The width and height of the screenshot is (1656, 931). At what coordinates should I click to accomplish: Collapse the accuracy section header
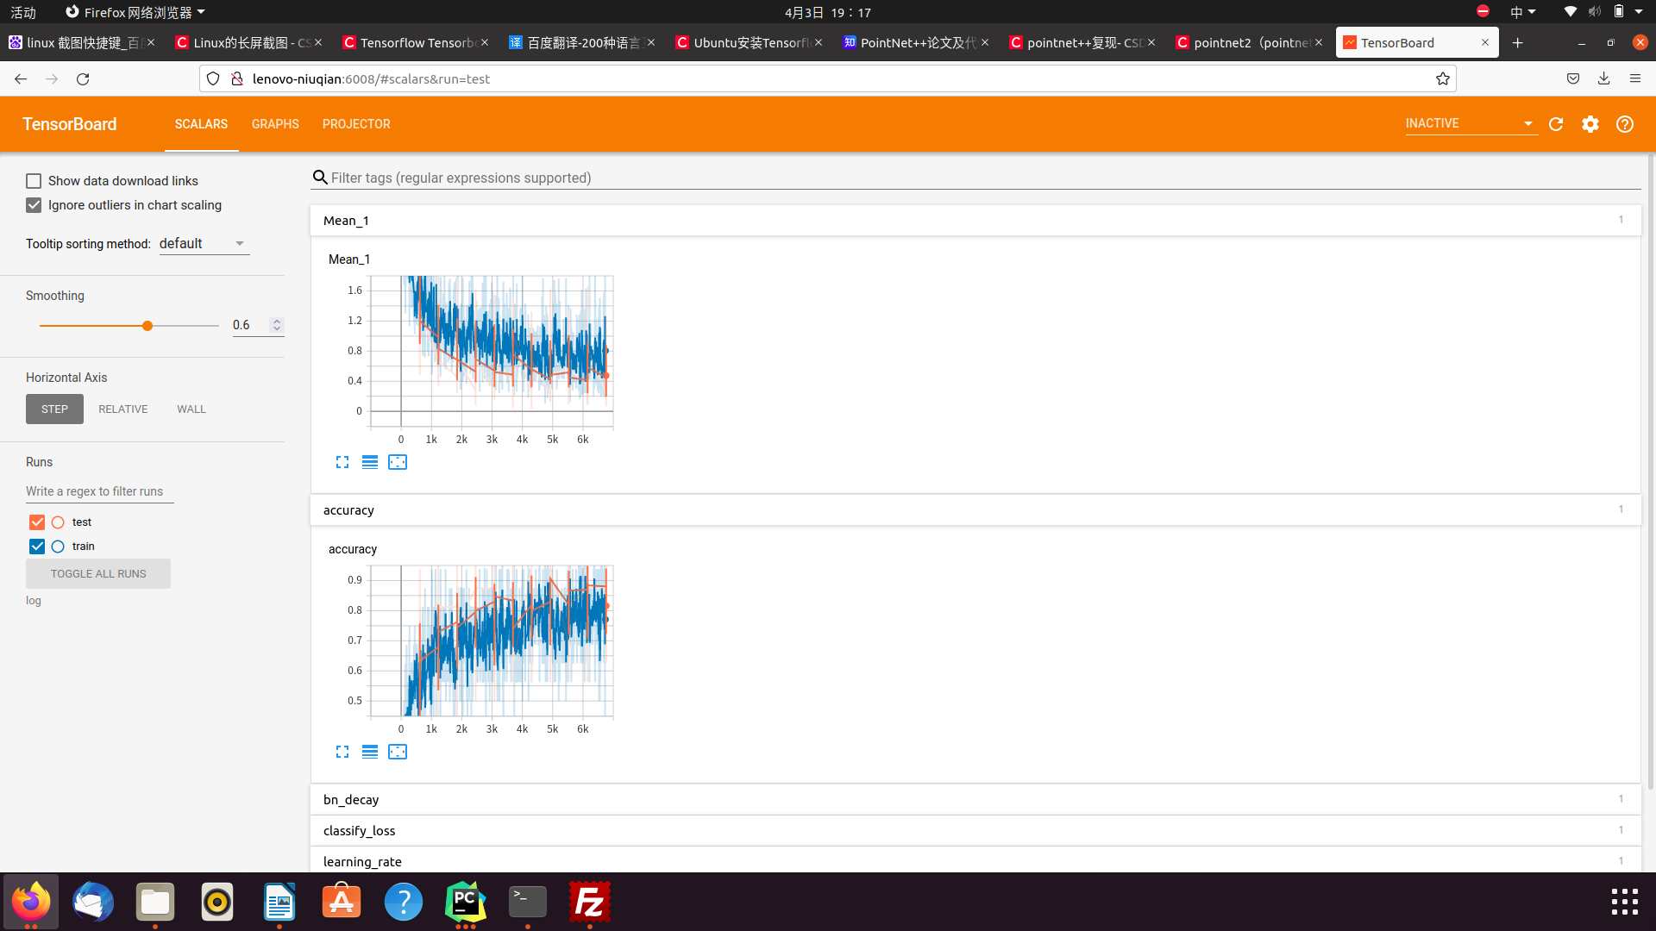[x=975, y=510]
